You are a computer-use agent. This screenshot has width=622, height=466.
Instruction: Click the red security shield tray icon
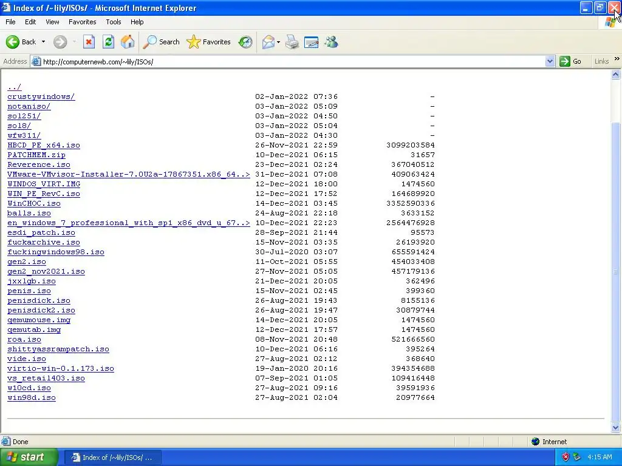(566, 457)
